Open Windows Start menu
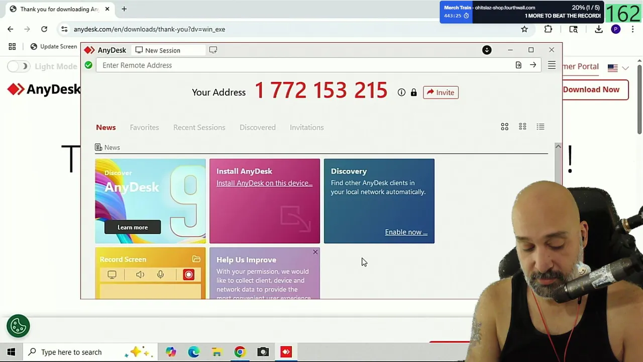This screenshot has height=362, width=643. point(11,352)
